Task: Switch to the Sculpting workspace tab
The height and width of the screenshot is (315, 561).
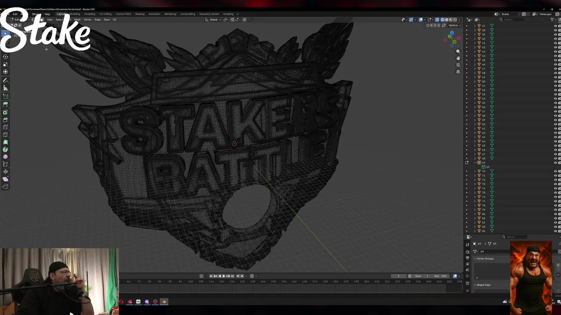Action: [x=90, y=14]
